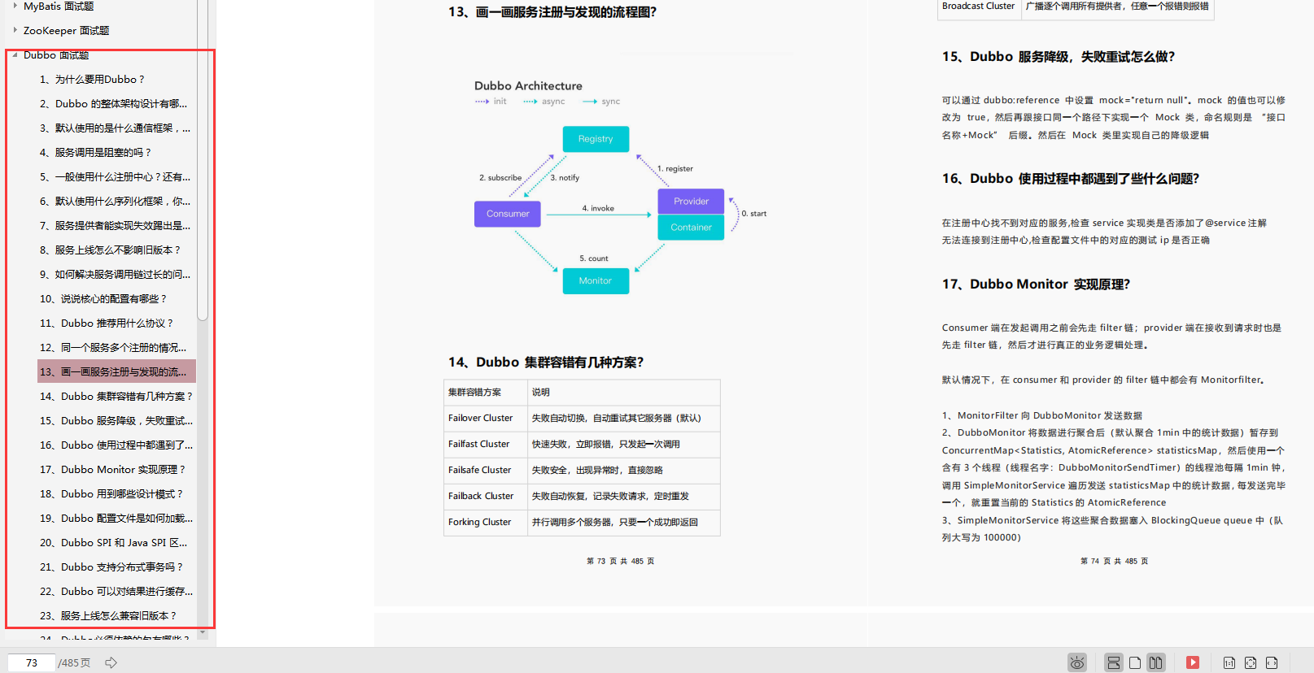Click the heading 16、Dubbo 使用过程中都遇到了些什么问题？
The image size is (1314, 673).
(1071, 179)
